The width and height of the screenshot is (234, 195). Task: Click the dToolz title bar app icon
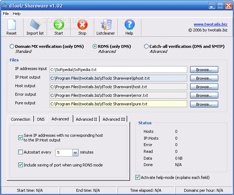[x=4, y=5]
